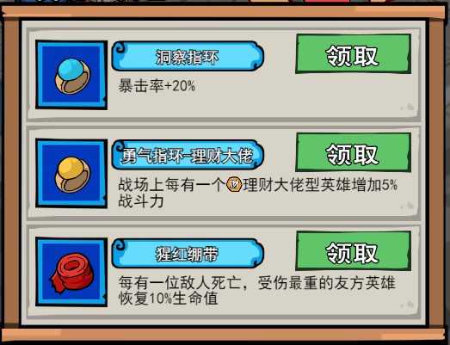Claim the 洞察指环 reward with 领取

click(x=354, y=54)
